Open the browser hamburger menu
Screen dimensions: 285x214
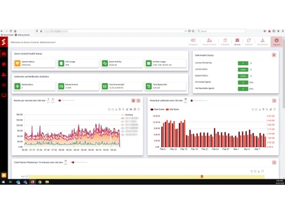tap(283, 31)
